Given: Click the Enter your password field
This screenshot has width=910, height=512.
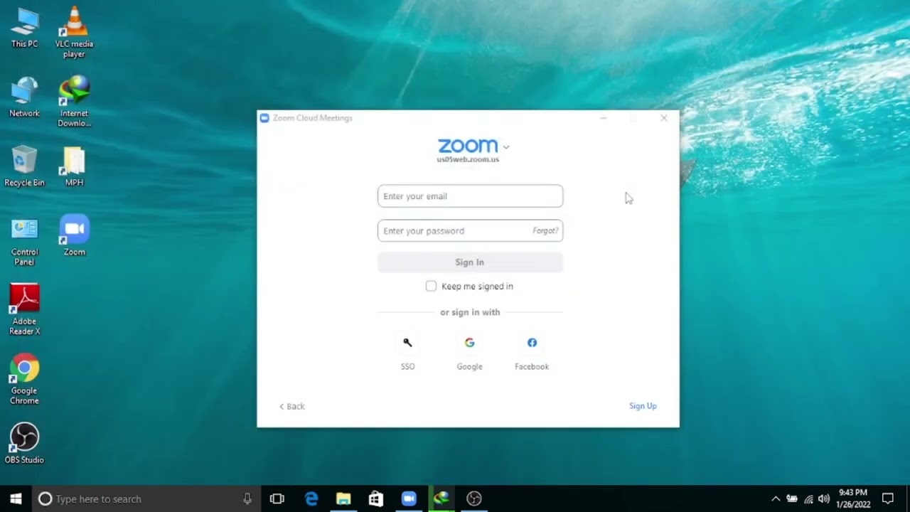Looking at the screenshot, I should click(470, 230).
